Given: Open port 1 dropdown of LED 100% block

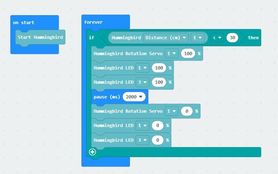Looking at the screenshot, I should (142, 68).
